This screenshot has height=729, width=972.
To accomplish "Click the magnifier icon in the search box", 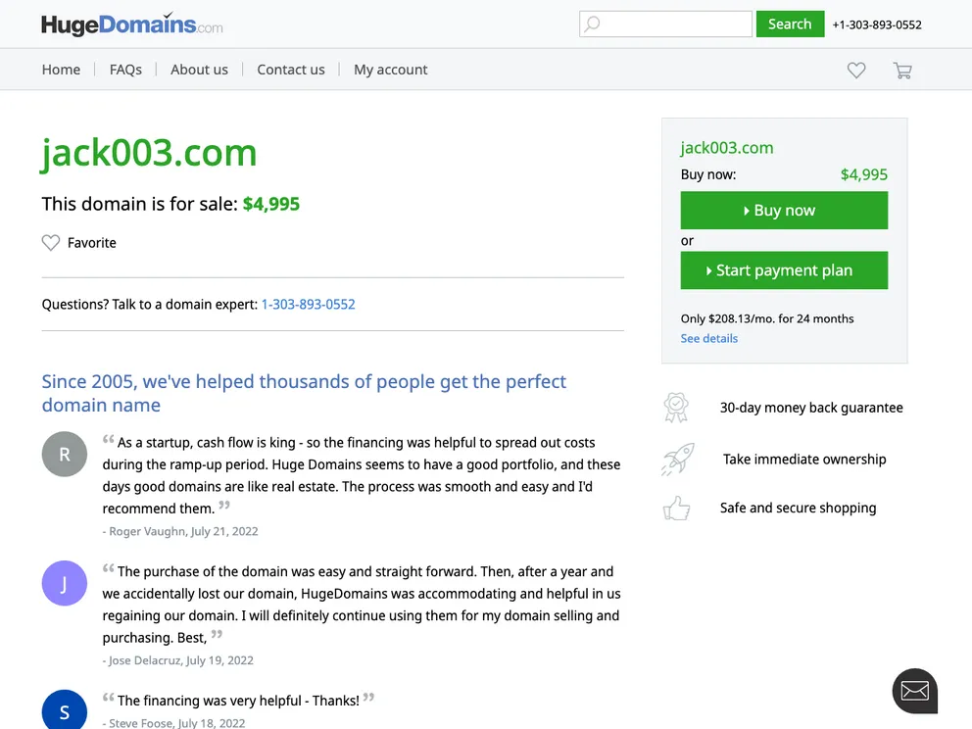I will point(590,23).
